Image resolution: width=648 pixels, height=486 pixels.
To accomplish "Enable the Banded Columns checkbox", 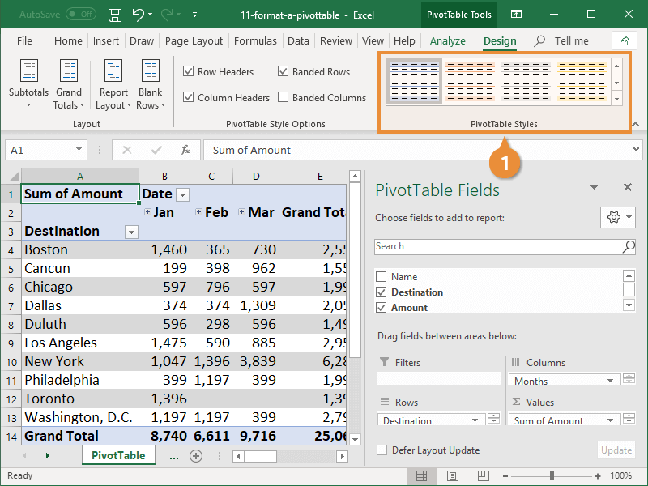I will pyautogui.click(x=283, y=97).
